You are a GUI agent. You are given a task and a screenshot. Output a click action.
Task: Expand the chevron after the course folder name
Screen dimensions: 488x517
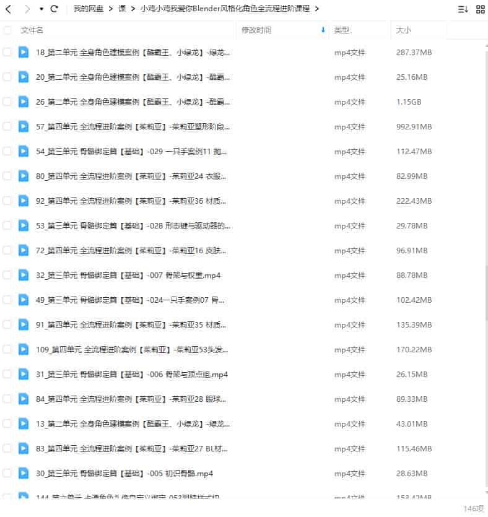click(x=317, y=9)
